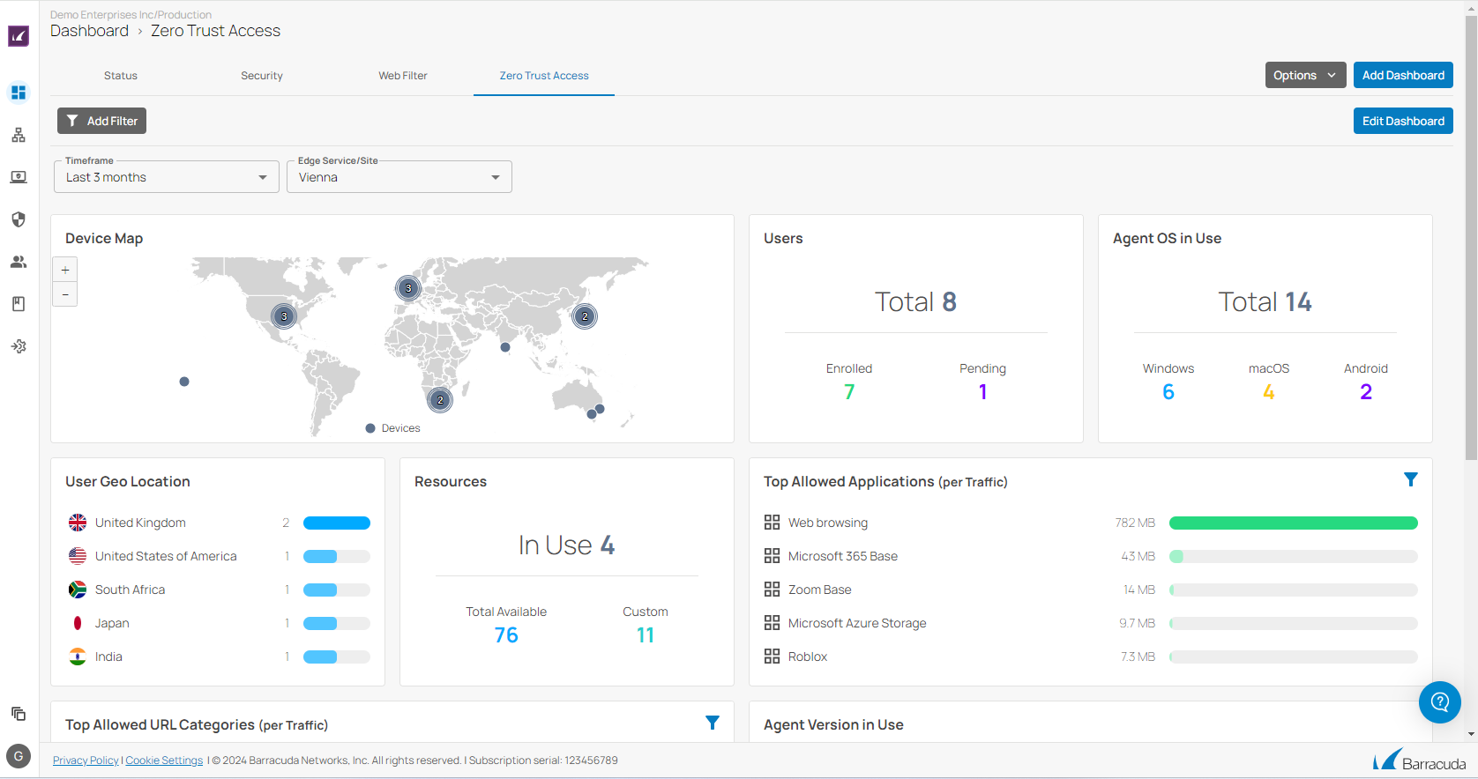Image resolution: width=1478 pixels, height=779 pixels.
Task: Click the Europe cluster marker with 3 devices
Action: pos(408,288)
